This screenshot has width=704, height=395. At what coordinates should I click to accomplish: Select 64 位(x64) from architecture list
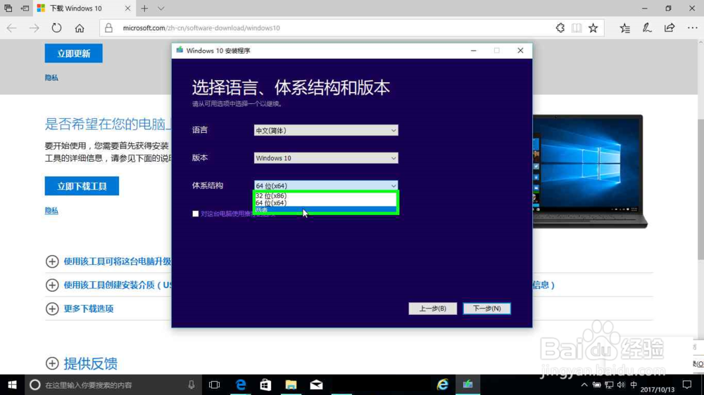point(325,203)
